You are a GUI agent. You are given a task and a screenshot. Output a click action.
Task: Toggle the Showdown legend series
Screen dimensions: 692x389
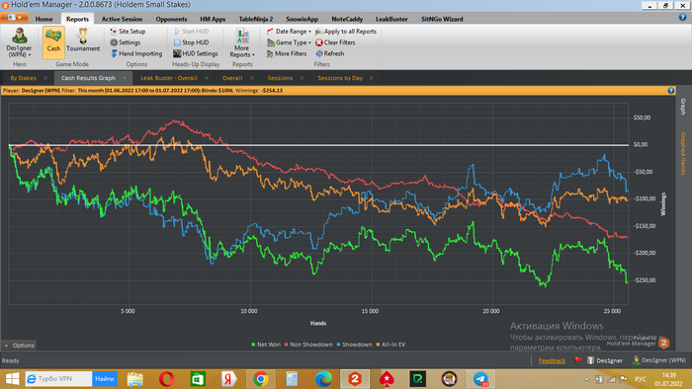tap(354, 345)
